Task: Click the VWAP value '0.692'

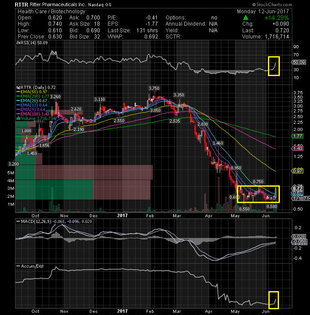Action: [x=151, y=37]
